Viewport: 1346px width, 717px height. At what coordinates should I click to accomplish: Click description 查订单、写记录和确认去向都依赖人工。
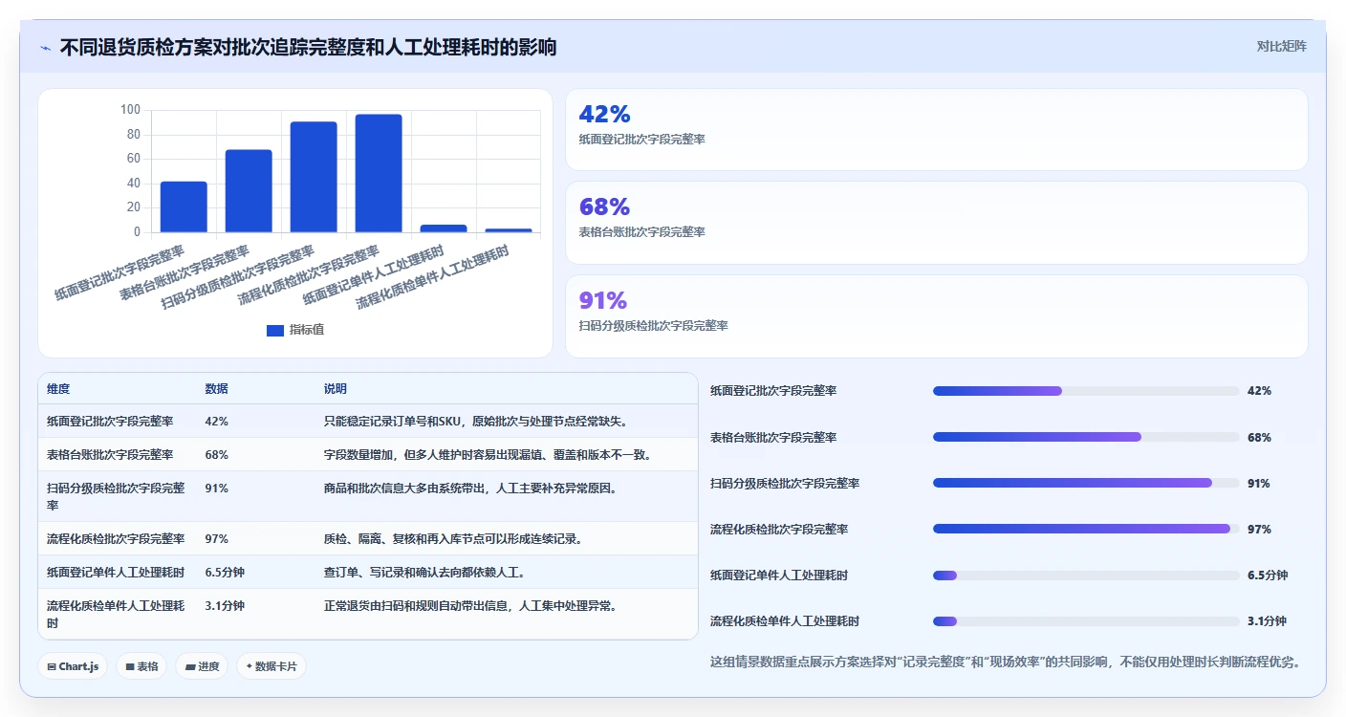pyautogui.click(x=424, y=572)
